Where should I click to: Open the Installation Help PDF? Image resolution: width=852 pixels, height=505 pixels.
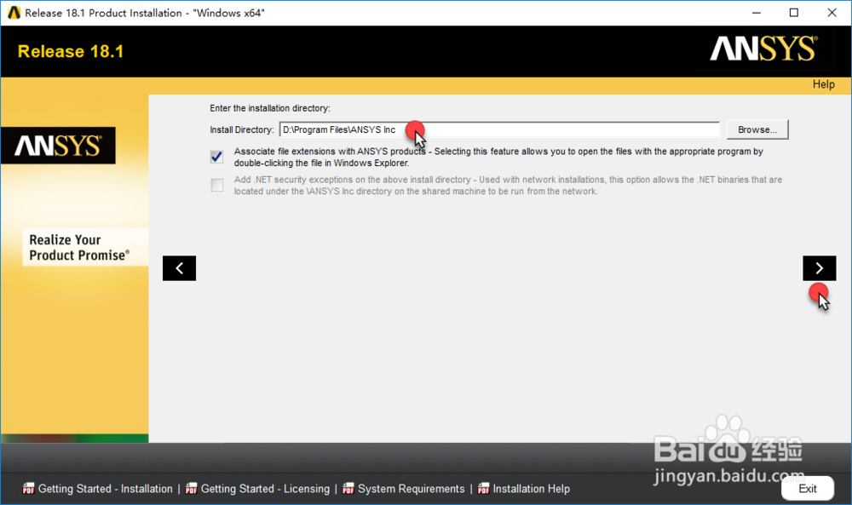pyautogui.click(x=524, y=489)
